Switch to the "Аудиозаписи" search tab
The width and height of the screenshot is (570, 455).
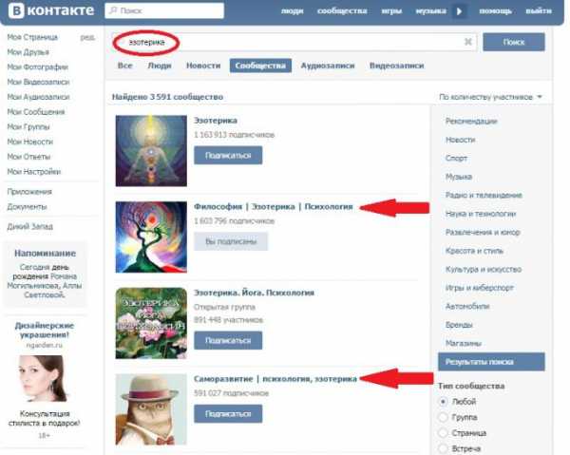tap(328, 66)
